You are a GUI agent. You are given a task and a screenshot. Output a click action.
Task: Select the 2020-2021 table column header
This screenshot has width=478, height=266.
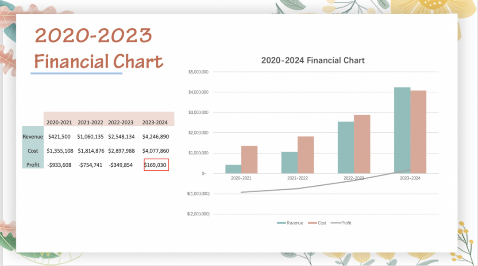click(x=59, y=122)
